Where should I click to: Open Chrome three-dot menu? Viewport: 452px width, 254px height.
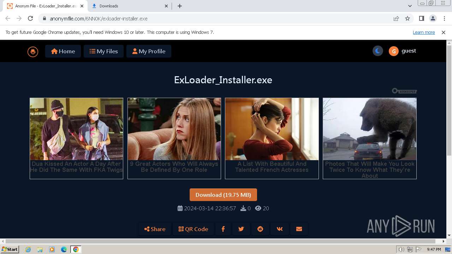444,18
